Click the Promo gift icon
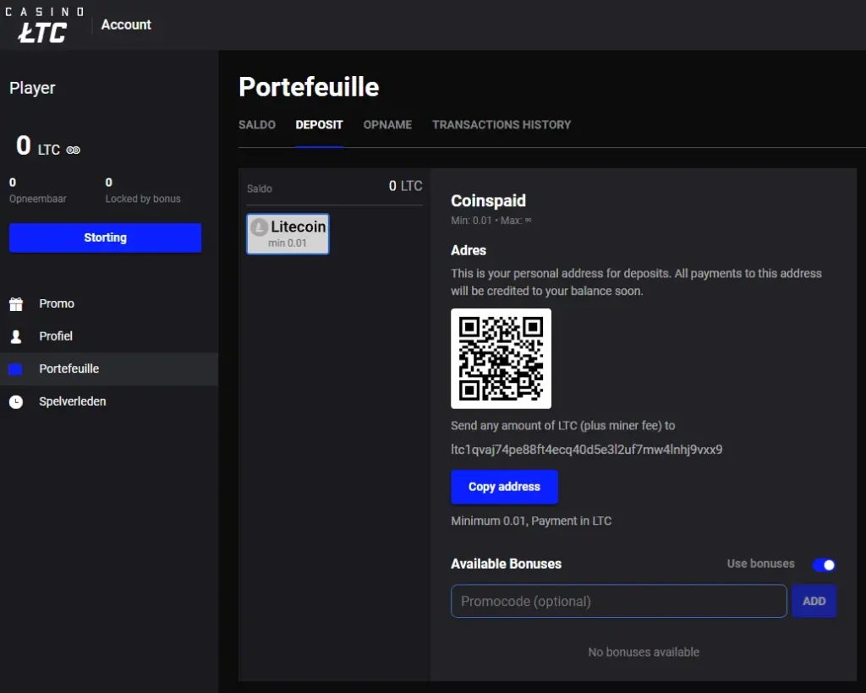 pos(16,303)
